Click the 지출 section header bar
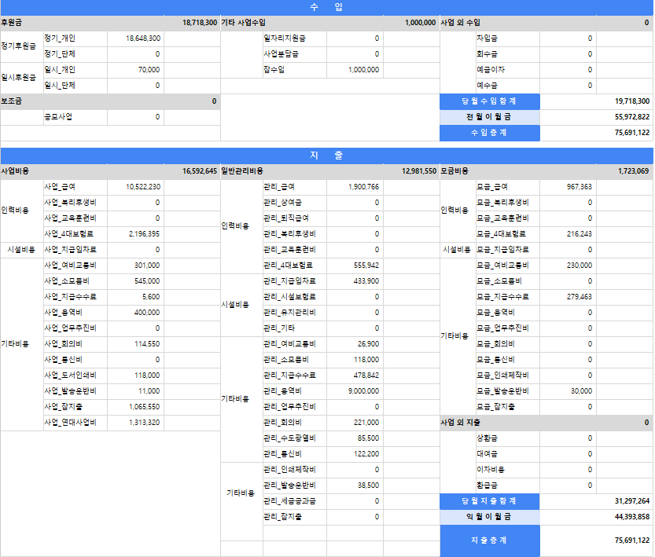 [x=326, y=156]
